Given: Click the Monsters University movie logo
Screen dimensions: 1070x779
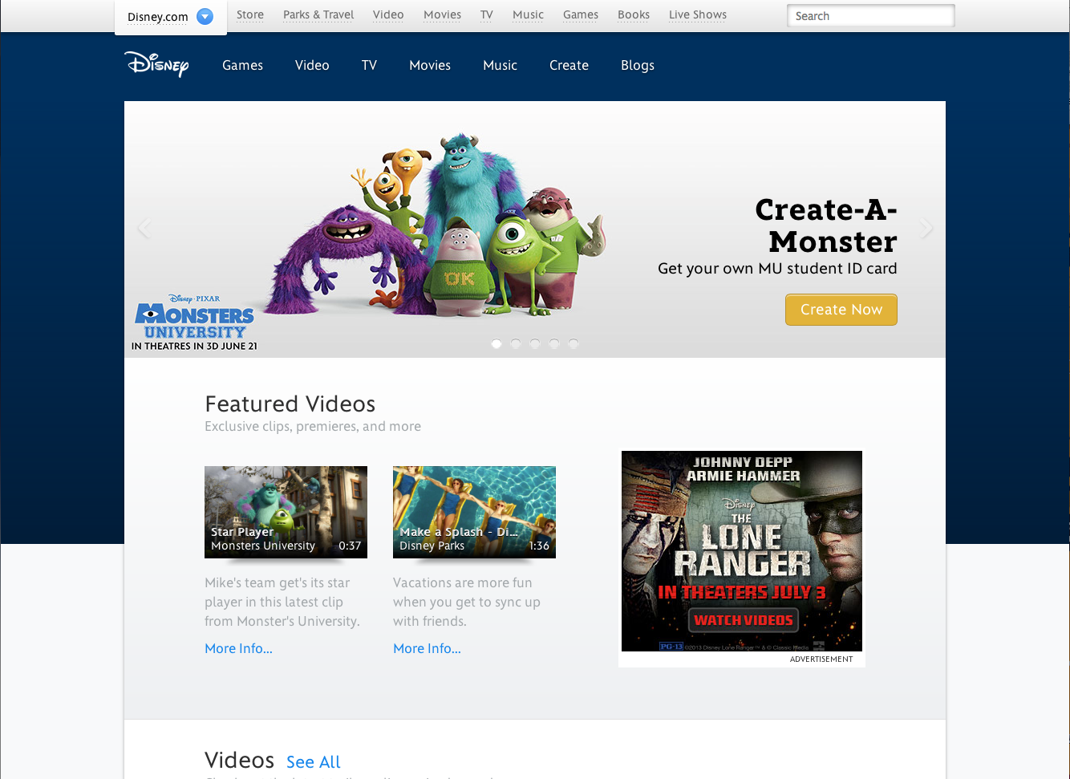Looking at the screenshot, I should [x=193, y=315].
